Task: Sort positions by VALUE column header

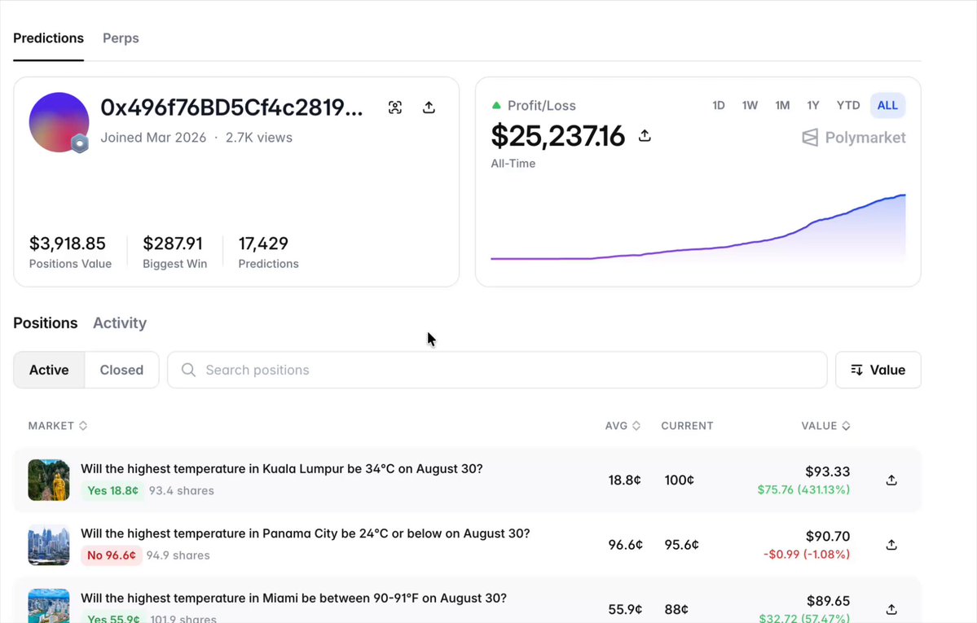Action: pos(825,425)
